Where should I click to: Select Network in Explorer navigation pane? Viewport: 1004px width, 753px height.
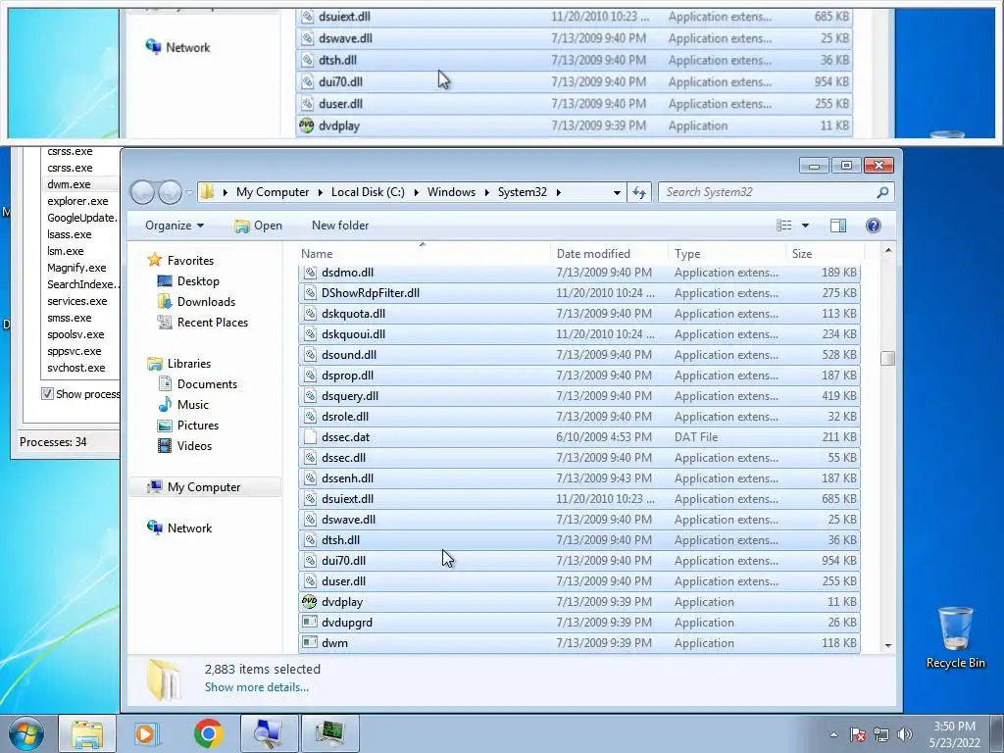pyautogui.click(x=189, y=528)
